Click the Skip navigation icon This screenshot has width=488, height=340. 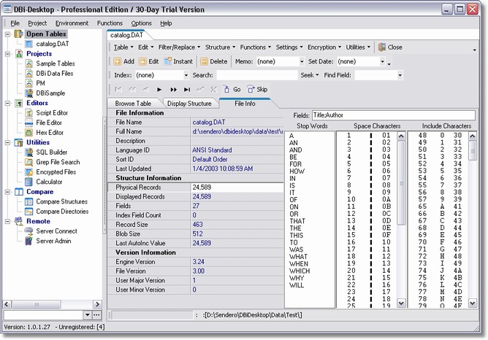click(x=251, y=89)
